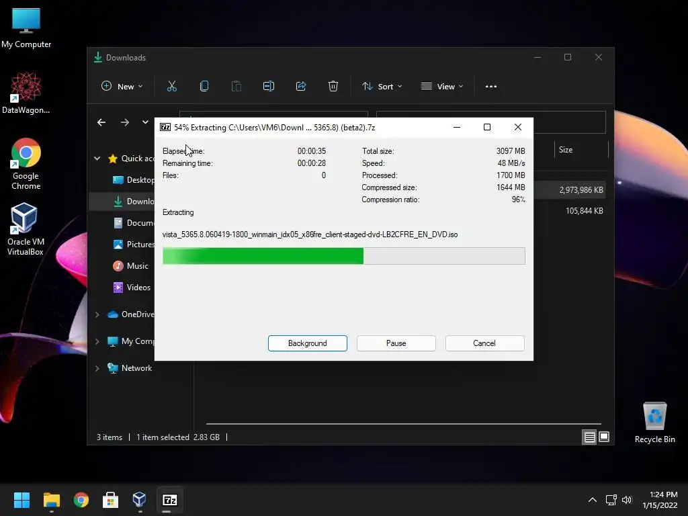
Task: Click the File Explorer taskbar icon
Action: (x=51, y=500)
